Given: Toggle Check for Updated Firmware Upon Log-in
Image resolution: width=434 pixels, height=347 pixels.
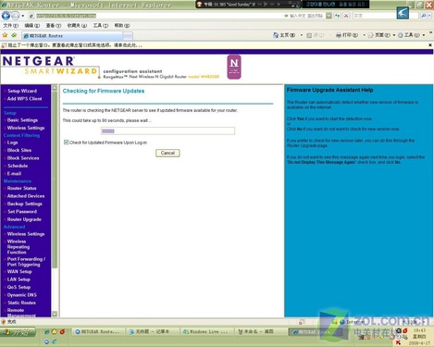Looking at the screenshot, I should coord(66,143).
